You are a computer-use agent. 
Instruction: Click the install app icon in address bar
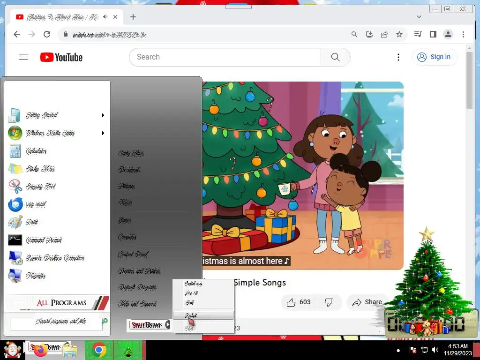369,34
